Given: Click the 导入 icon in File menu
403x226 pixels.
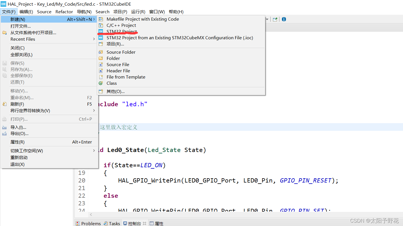Looking at the screenshot, I should (x=5, y=127).
